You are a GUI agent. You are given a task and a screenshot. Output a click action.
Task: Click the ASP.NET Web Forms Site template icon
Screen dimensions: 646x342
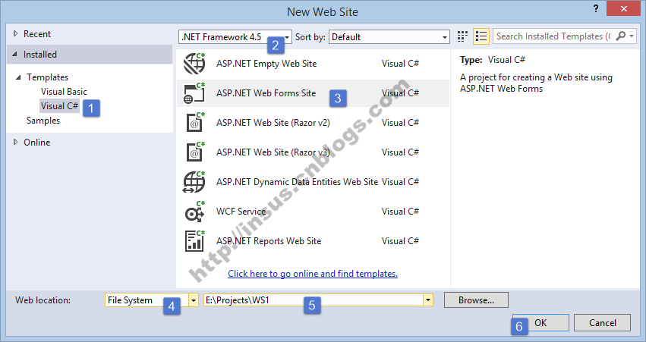[x=194, y=93]
